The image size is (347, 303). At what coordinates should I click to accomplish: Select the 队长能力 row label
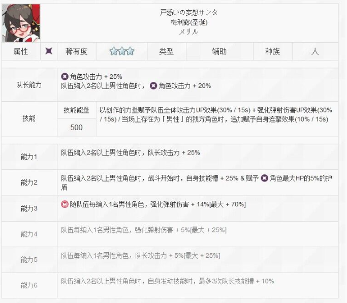(29, 85)
